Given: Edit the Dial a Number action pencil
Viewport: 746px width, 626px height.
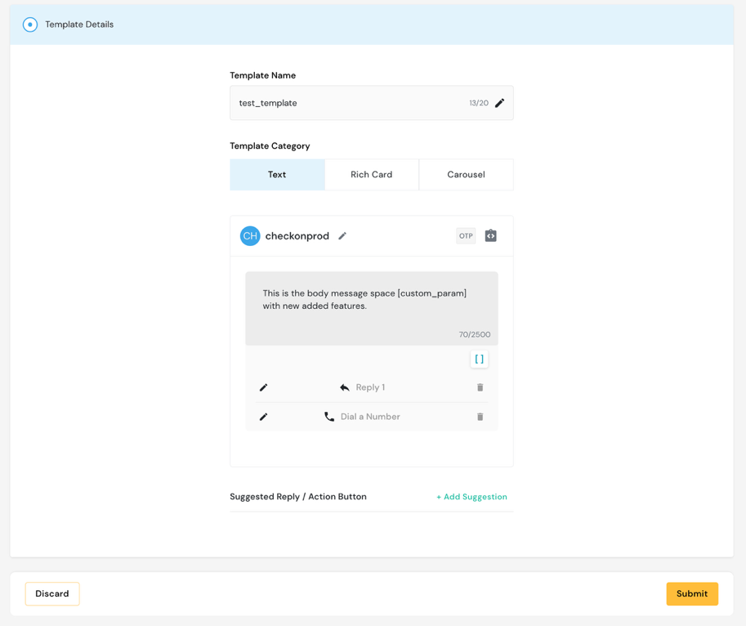Looking at the screenshot, I should (264, 417).
